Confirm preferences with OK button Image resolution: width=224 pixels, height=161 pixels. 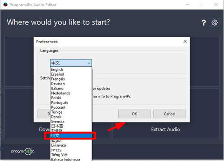(134, 114)
